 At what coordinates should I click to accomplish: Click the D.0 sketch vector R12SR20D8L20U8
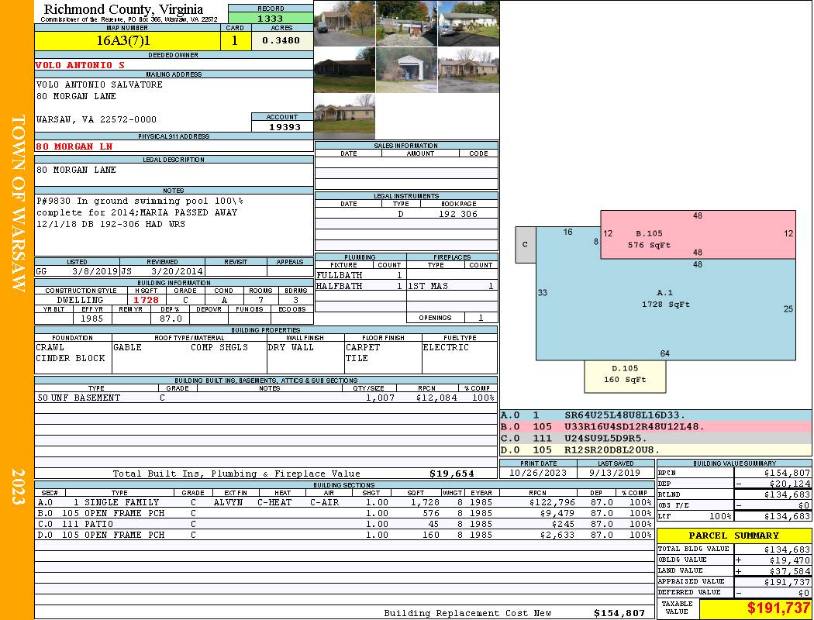tap(612, 449)
